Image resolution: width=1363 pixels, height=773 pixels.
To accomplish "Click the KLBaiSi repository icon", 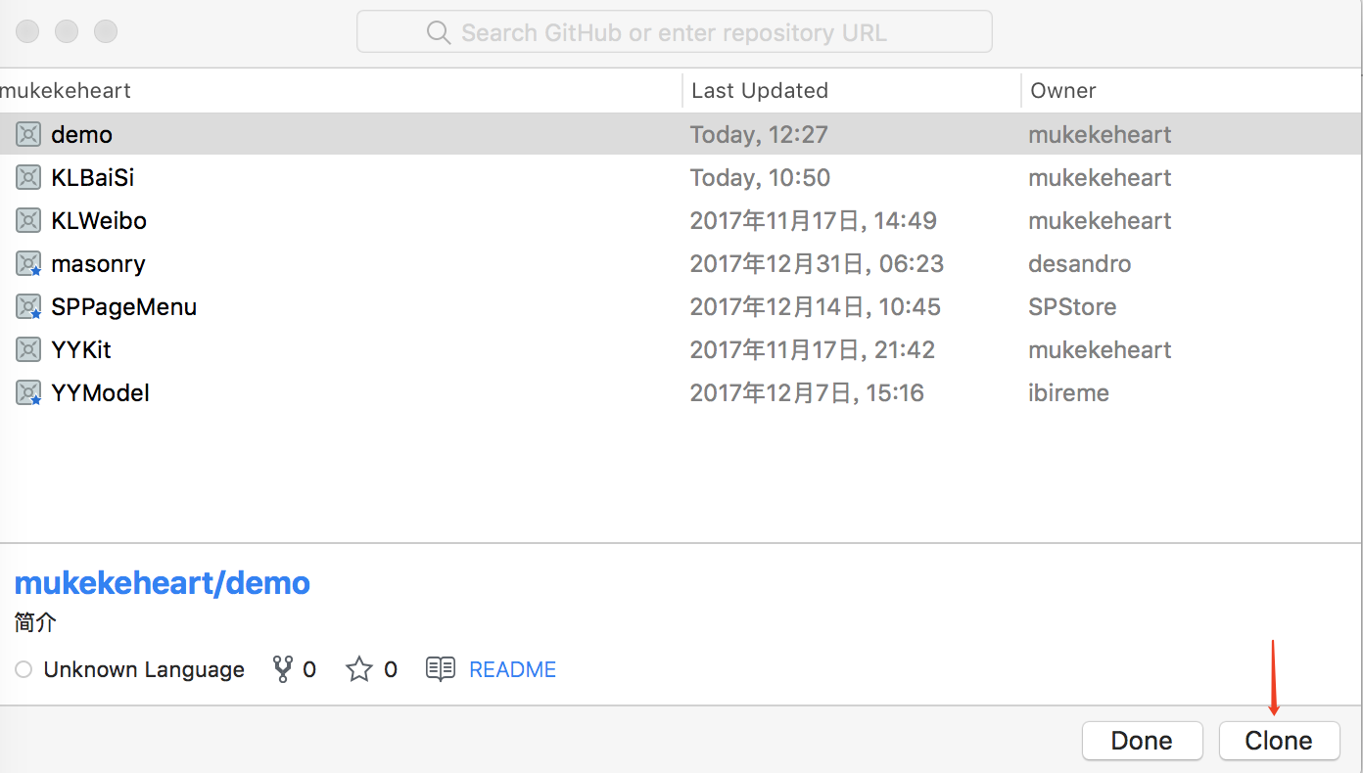I will [28, 177].
